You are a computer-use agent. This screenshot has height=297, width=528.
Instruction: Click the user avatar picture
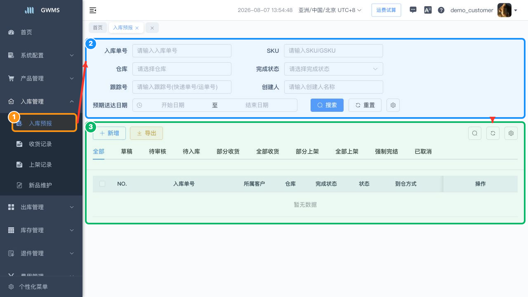coord(504,10)
